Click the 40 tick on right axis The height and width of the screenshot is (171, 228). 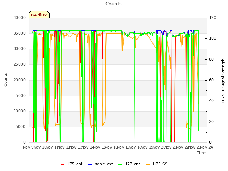coord(211,100)
